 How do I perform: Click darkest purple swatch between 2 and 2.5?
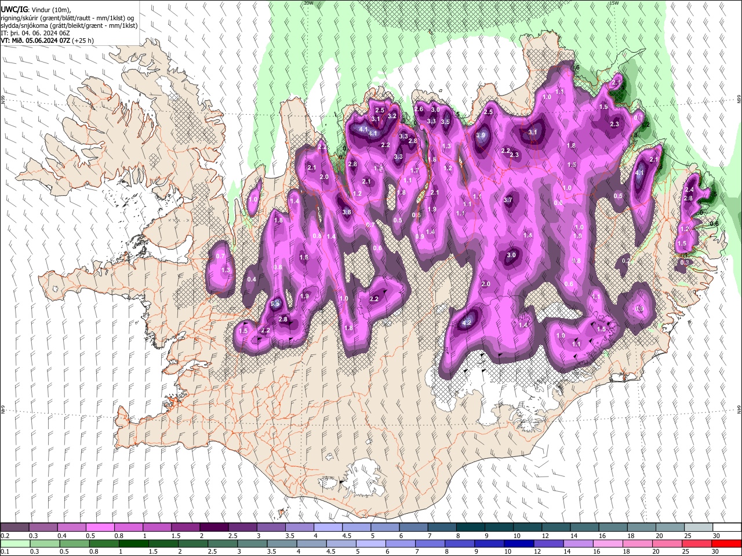pyautogui.click(x=213, y=528)
